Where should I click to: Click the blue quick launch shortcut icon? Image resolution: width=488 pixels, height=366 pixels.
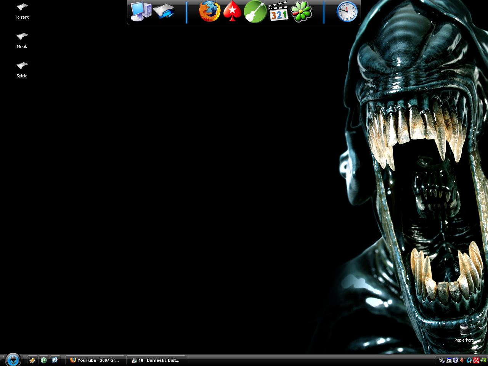coord(55,360)
